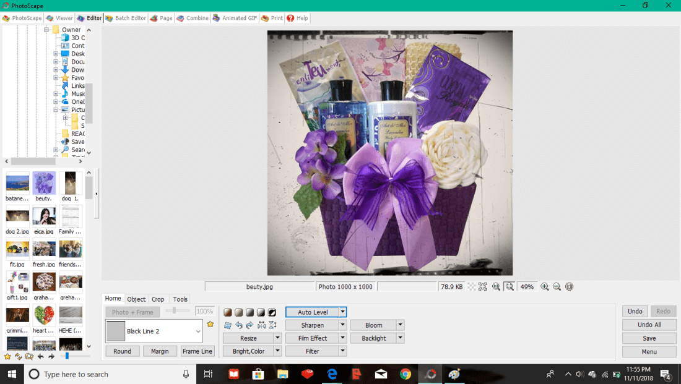This screenshot has width=681, height=384.
Task: Open Filter dropdown arrow
Action: [x=343, y=351]
